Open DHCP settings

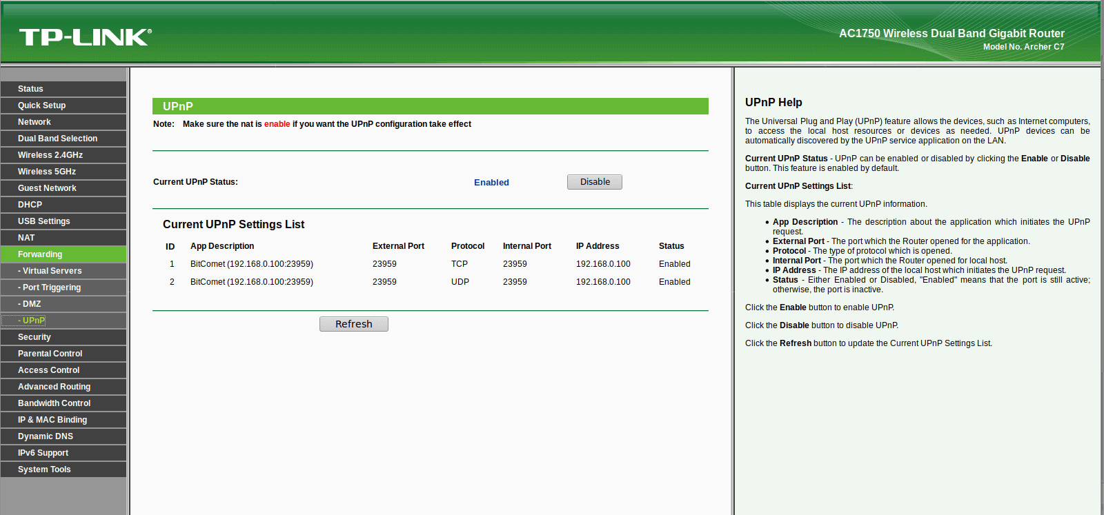click(63, 205)
